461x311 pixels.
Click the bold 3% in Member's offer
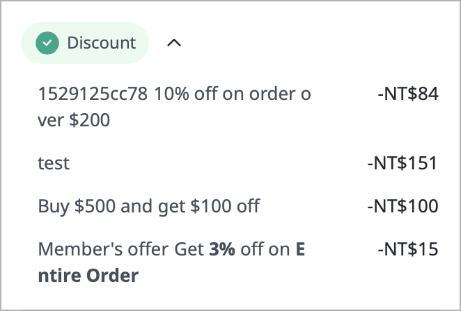click(223, 249)
